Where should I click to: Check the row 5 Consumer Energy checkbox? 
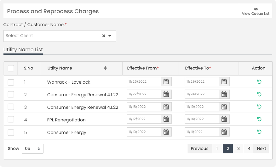tap(11, 132)
